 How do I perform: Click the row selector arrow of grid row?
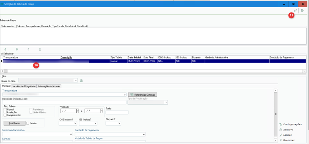tap(2, 61)
